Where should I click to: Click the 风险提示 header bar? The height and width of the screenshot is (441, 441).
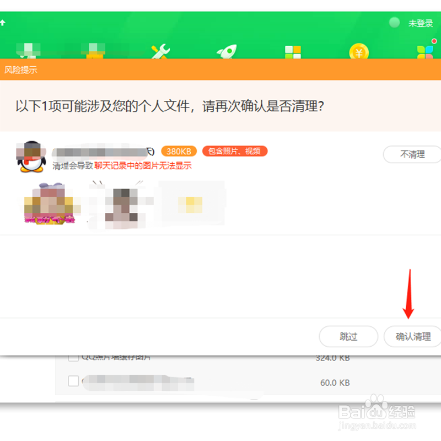tap(20, 69)
